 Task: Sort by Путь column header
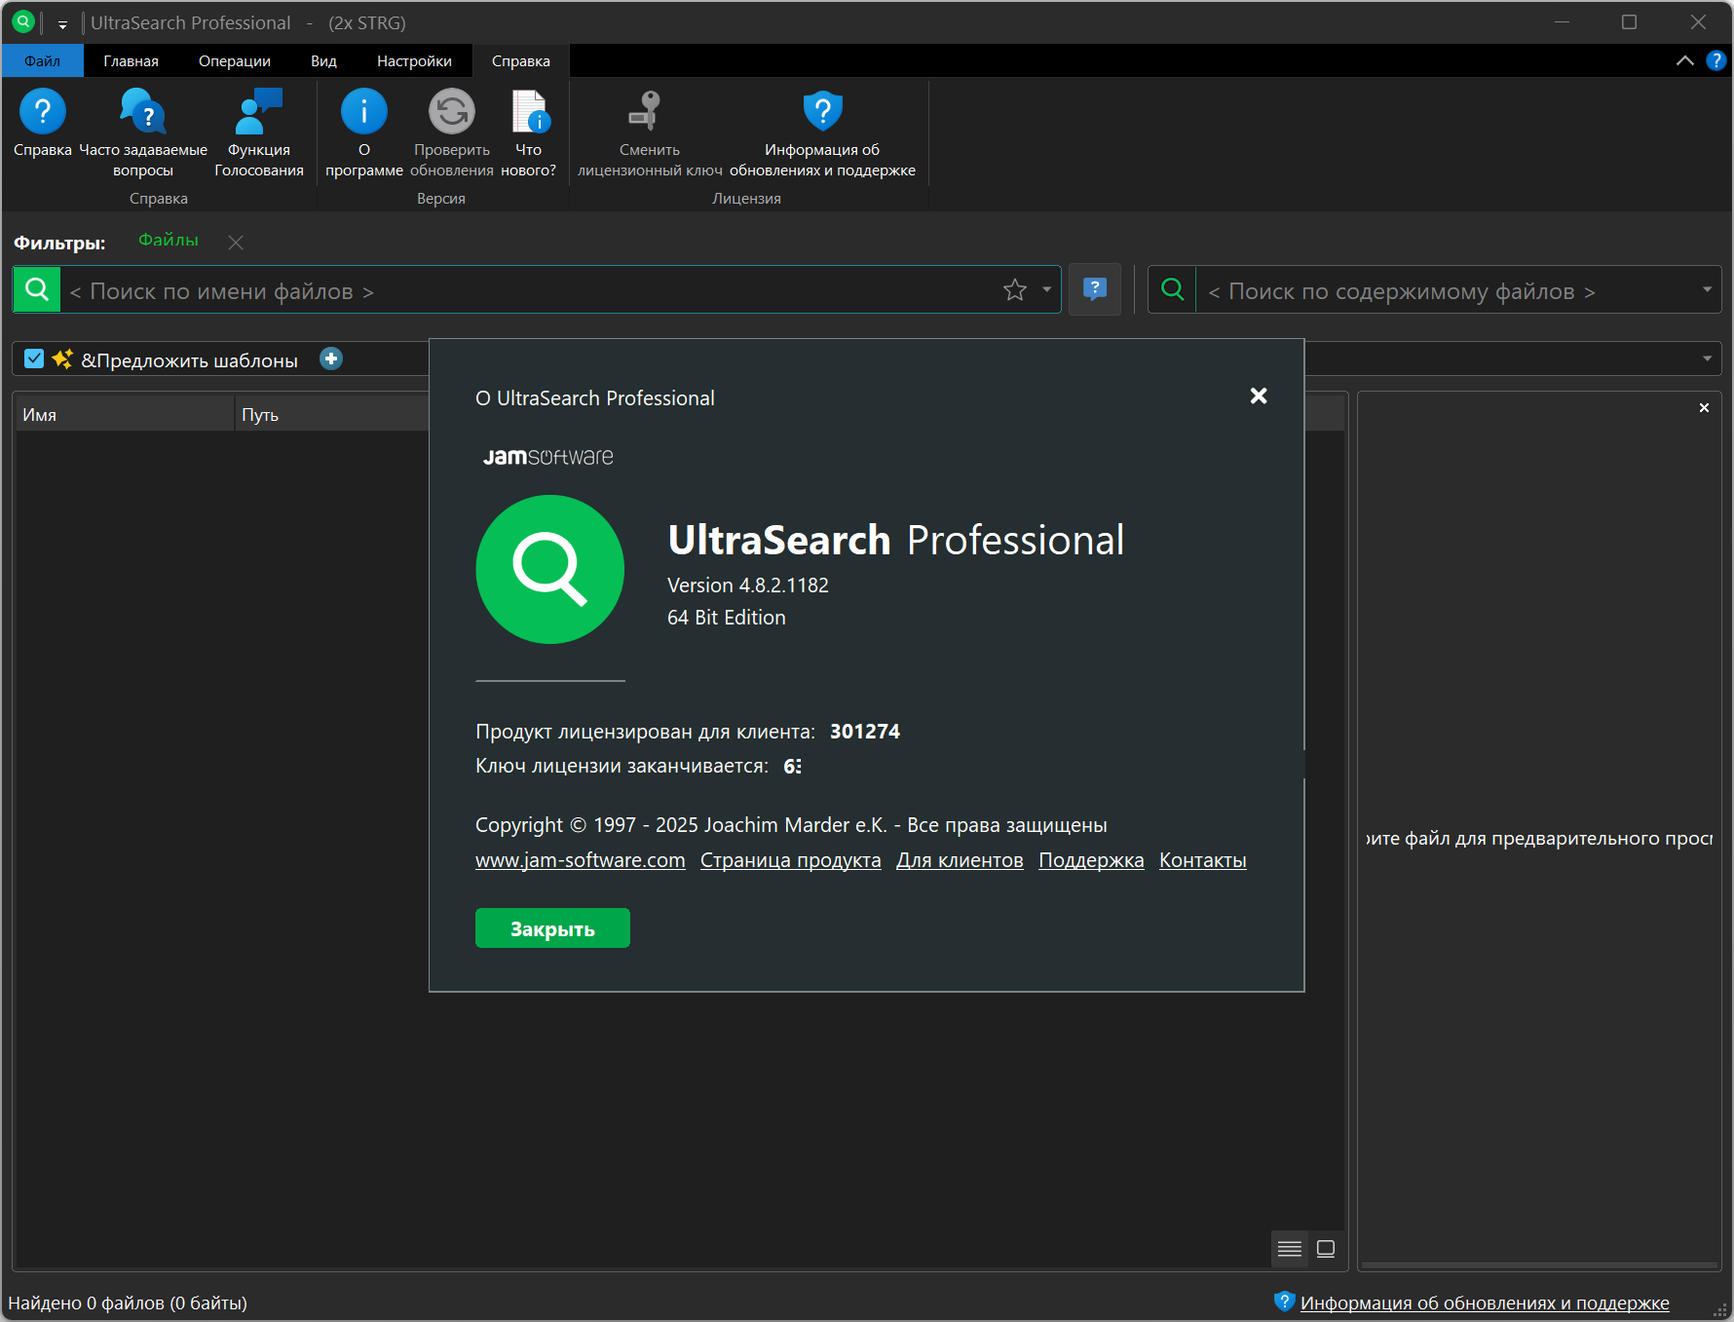point(332,414)
